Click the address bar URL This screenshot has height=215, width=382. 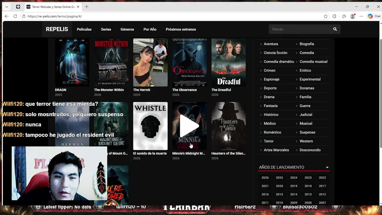pyautogui.click(x=55, y=16)
